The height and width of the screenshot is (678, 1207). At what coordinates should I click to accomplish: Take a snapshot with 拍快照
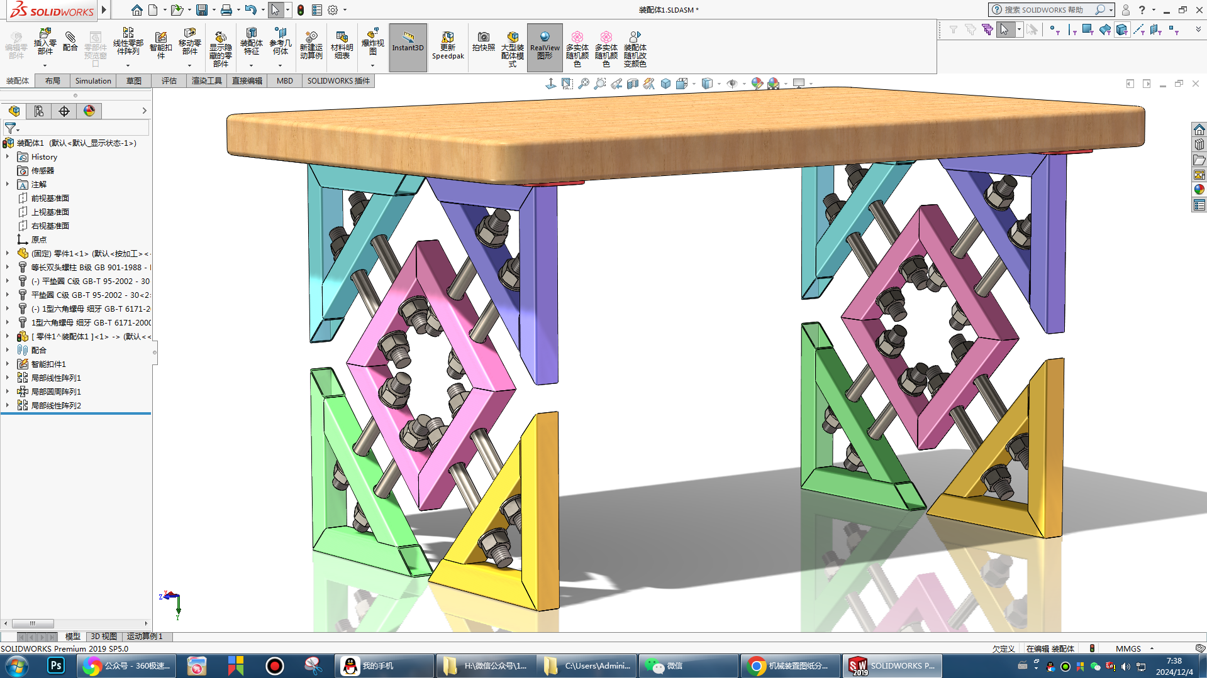(483, 41)
